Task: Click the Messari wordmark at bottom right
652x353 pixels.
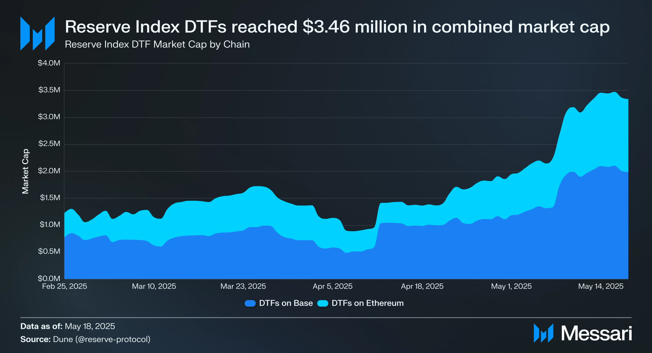Action: 597,333
